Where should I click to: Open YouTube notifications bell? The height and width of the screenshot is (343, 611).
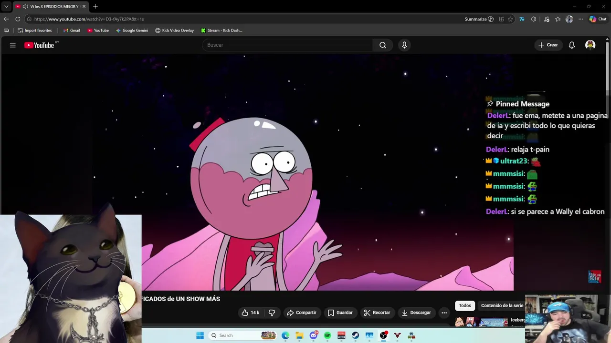tap(571, 45)
